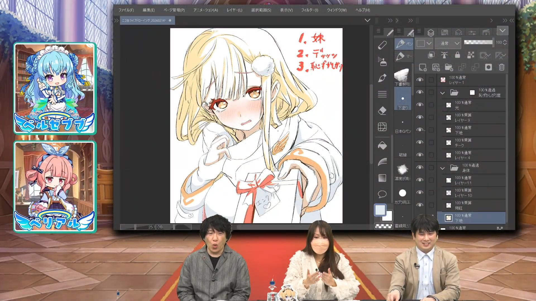Open the フィルター(I) menu

tap(310, 10)
